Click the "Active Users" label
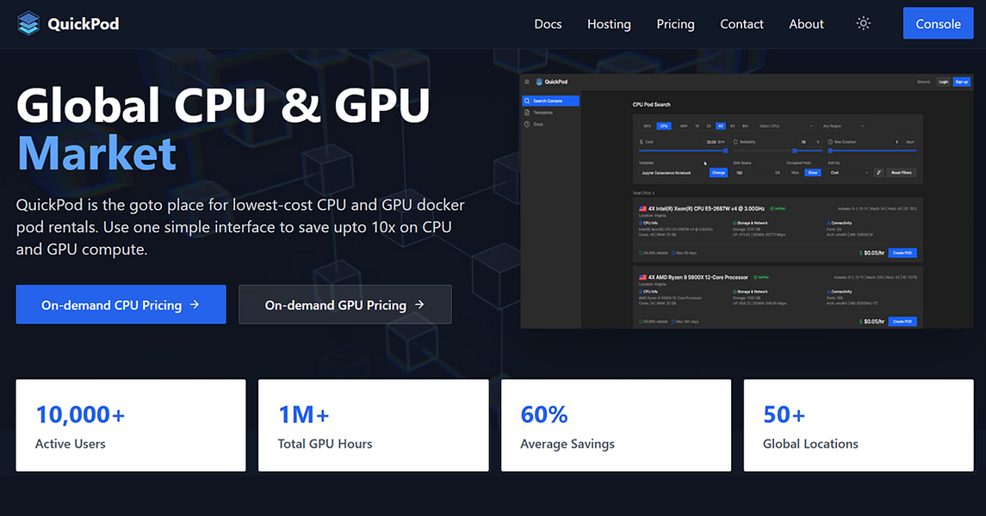 71,444
